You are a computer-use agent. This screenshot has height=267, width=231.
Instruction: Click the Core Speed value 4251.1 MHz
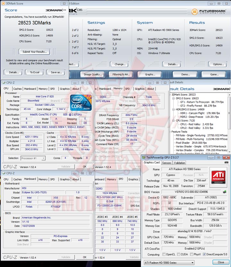31,137
